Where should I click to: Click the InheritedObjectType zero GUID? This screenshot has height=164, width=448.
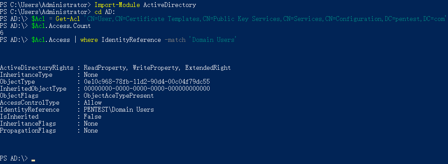coord(147,89)
